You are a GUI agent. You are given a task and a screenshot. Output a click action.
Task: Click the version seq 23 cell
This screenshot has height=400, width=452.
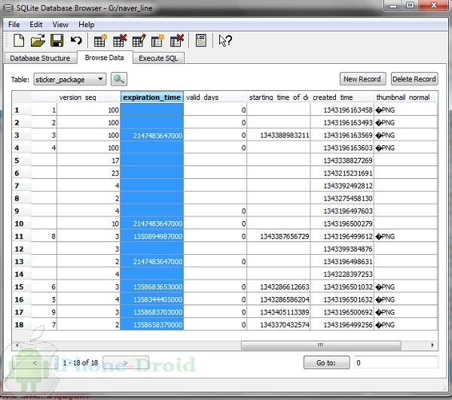[x=88, y=173]
